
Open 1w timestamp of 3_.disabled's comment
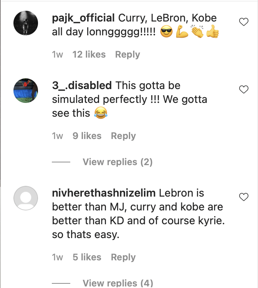(x=58, y=136)
